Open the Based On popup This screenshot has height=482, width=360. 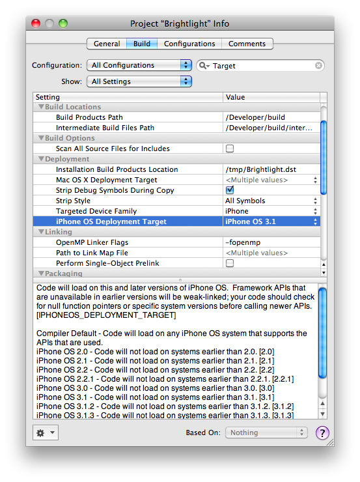click(266, 432)
